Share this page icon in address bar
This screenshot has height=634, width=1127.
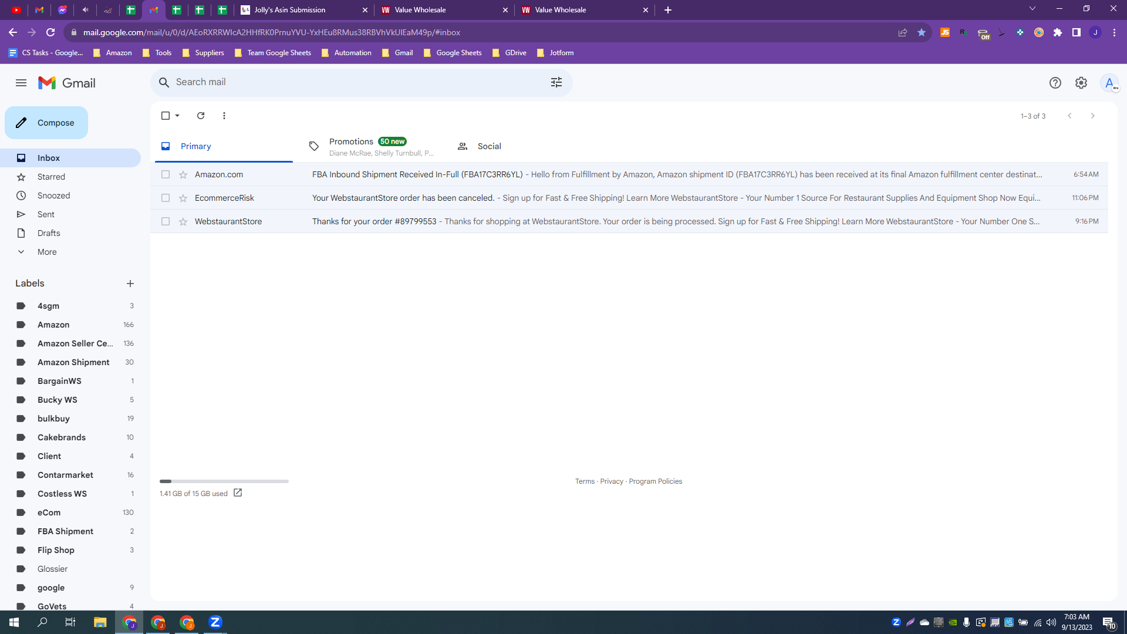(x=903, y=32)
